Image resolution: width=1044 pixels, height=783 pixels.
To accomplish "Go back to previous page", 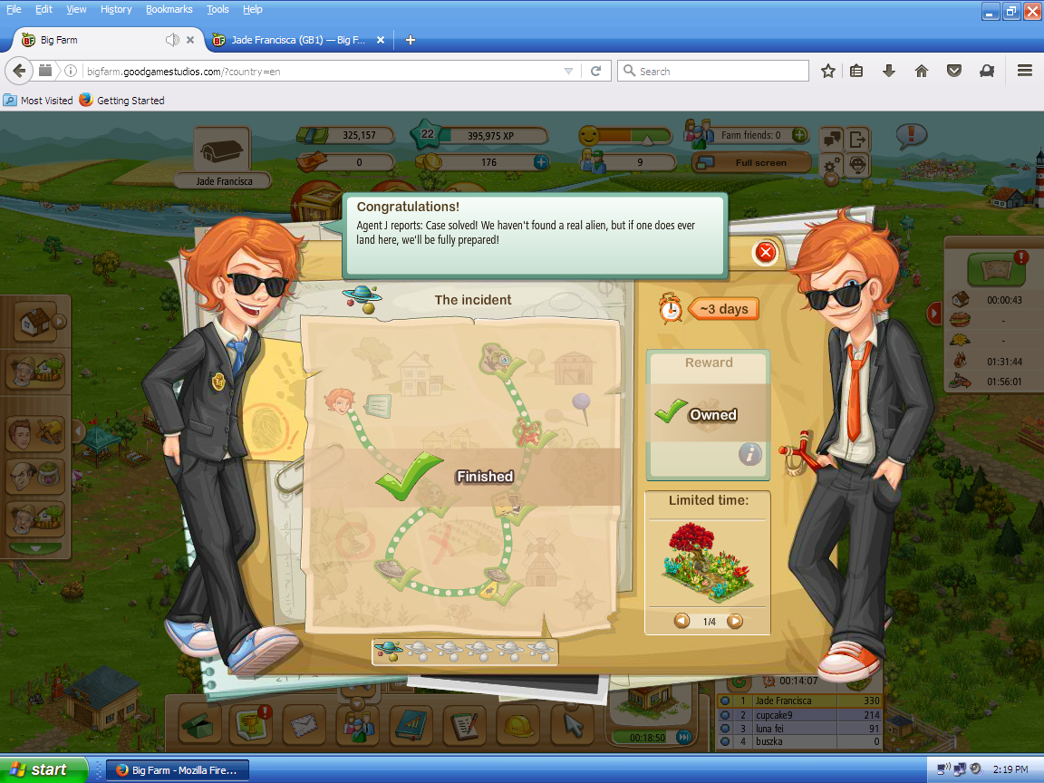I will coord(19,71).
